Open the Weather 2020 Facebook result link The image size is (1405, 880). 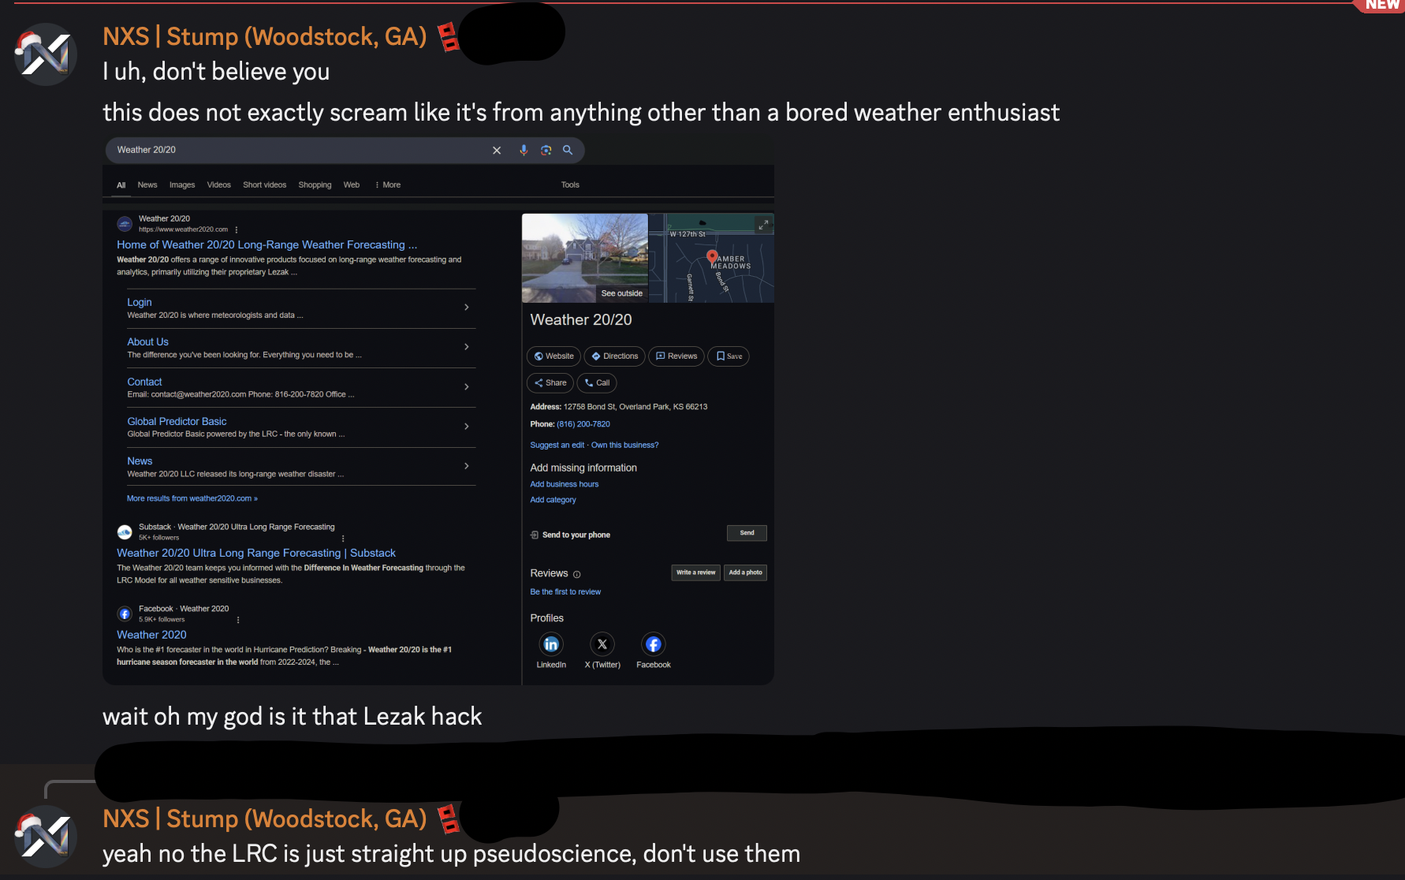click(x=151, y=635)
